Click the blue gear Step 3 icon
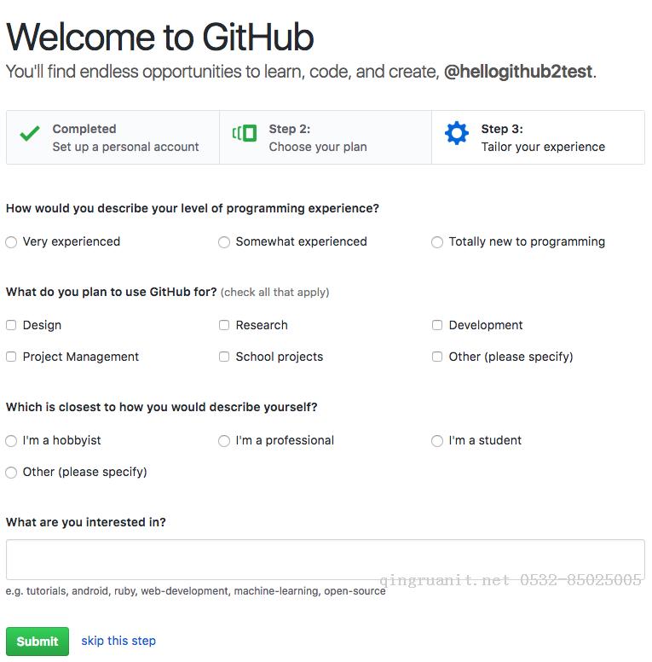The height and width of the screenshot is (662, 652). (457, 133)
